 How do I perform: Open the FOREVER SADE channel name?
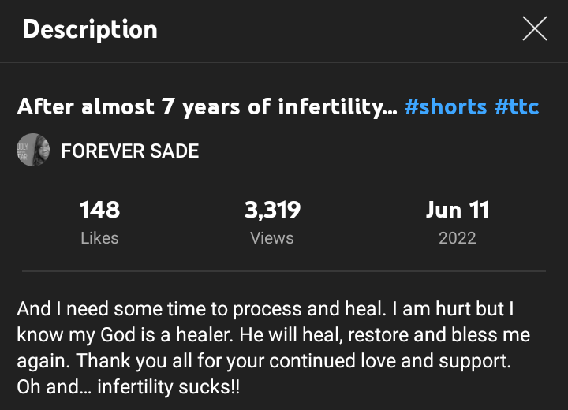point(129,151)
